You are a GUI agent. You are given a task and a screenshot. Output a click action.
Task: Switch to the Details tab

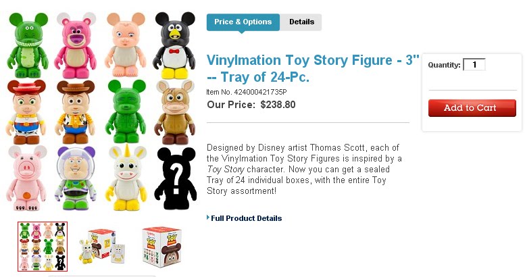click(301, 22)
